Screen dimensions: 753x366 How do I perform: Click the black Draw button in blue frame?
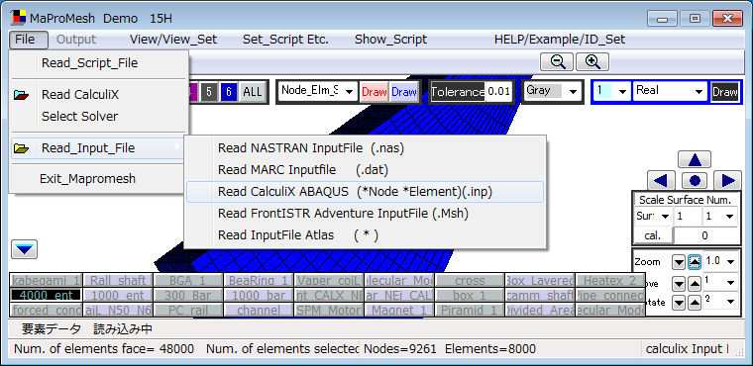pos(724,92)
